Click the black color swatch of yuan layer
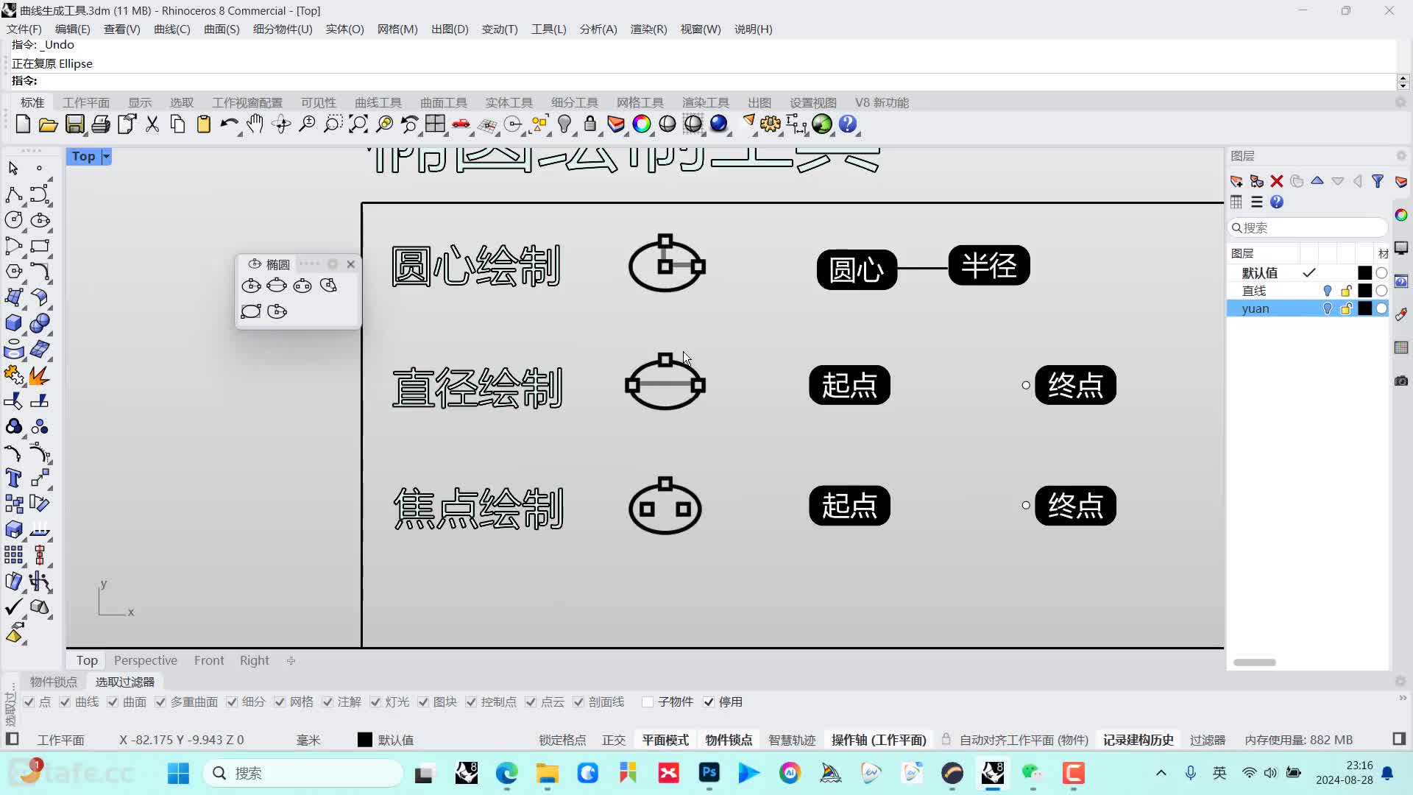This screenshot has width=1413, height=795. (1364, 309)
